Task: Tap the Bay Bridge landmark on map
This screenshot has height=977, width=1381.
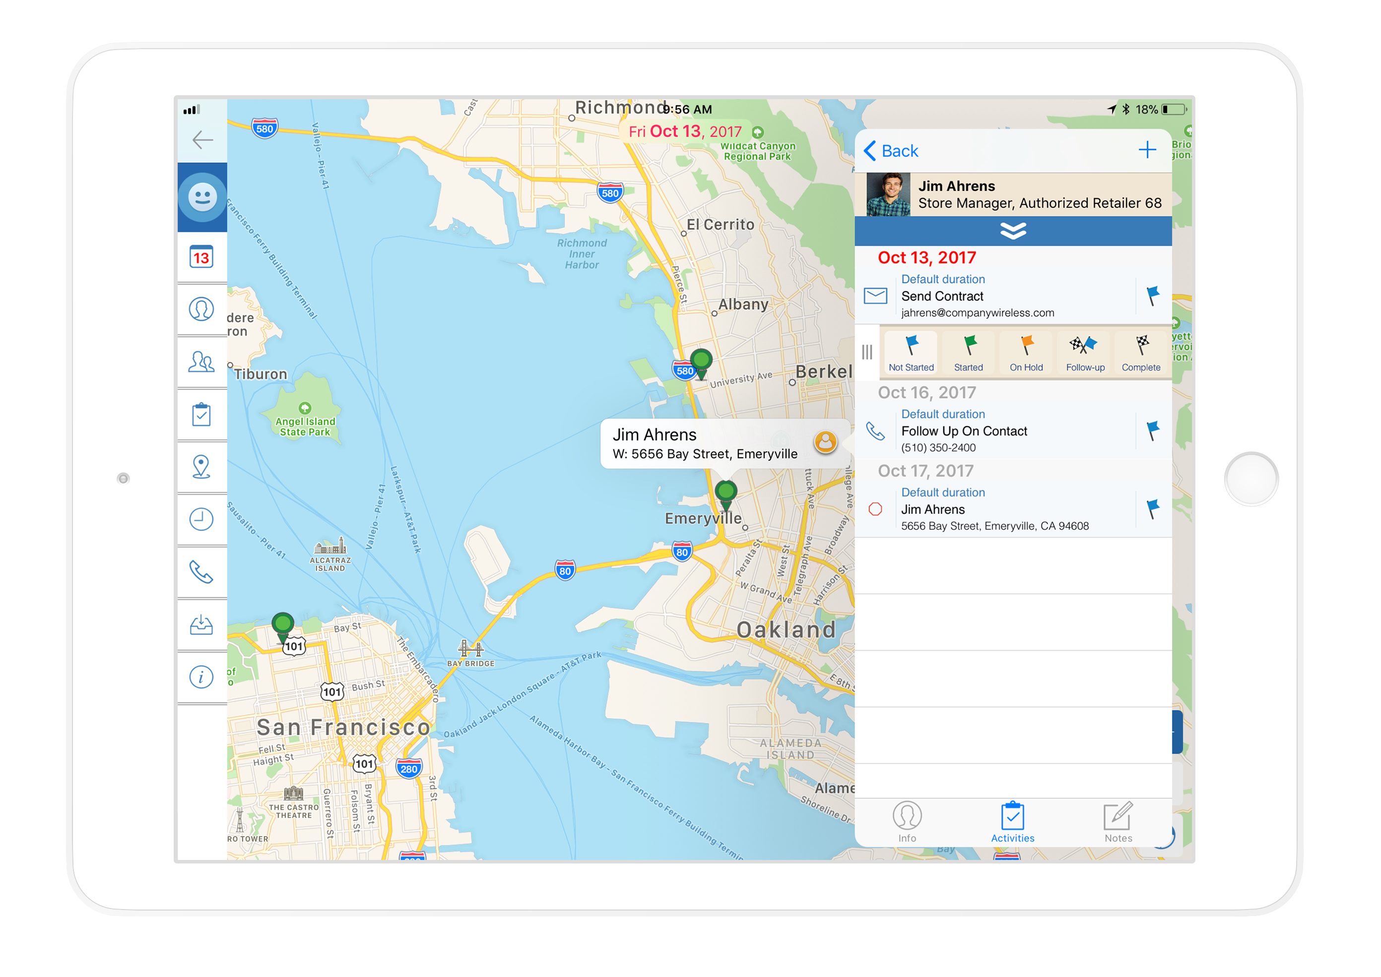Action: tap(470, 653)
